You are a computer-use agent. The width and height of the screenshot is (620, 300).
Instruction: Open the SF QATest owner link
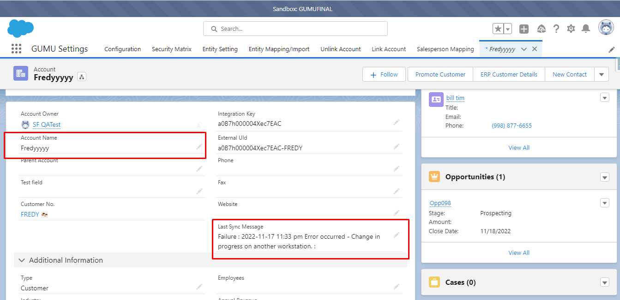click(x=47, y=124)
